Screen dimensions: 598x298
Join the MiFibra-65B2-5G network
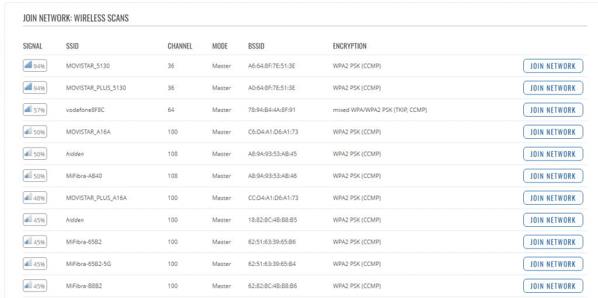pos(553,264)
